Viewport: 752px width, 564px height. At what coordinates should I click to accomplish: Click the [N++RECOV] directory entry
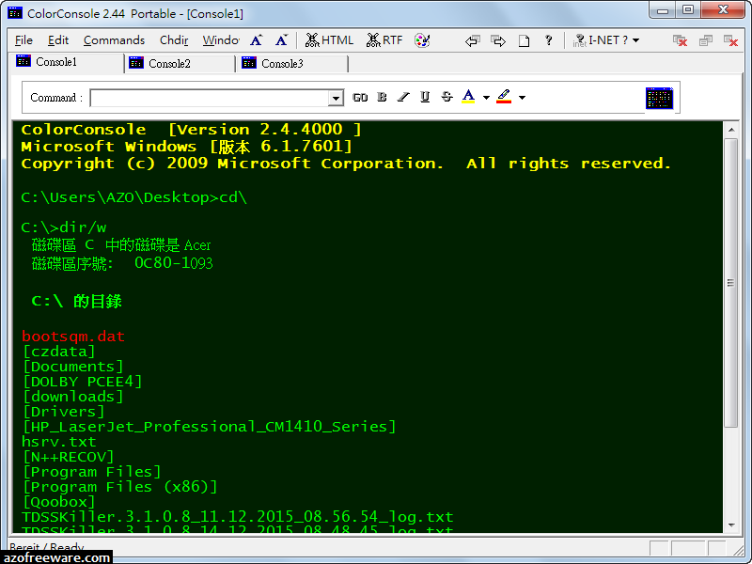(69, 457)
